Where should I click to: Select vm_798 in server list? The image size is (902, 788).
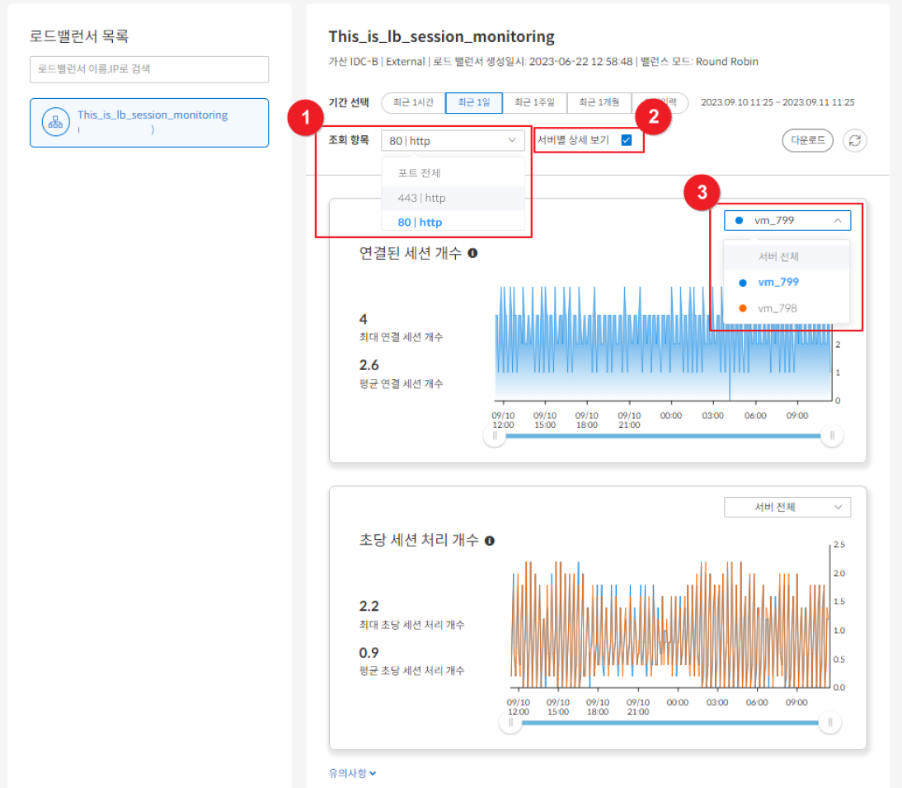click(778, 308)
